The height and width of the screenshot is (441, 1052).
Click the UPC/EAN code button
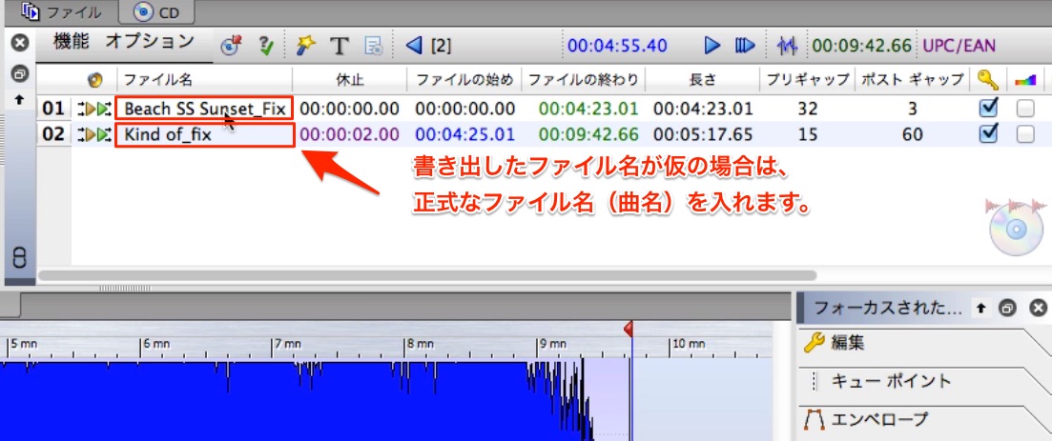click(x=959, y=46)
